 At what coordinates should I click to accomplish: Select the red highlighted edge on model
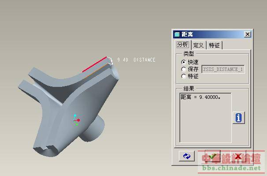point(95,64)
